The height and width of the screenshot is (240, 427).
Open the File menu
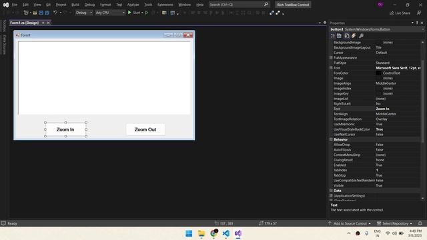coord(15,5)
